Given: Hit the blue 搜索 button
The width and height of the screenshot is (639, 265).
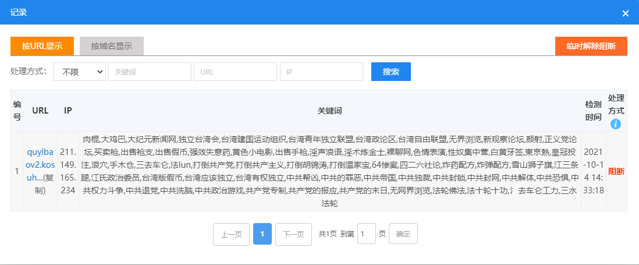Looking at the screenshot, I should (x=391, y=72).
